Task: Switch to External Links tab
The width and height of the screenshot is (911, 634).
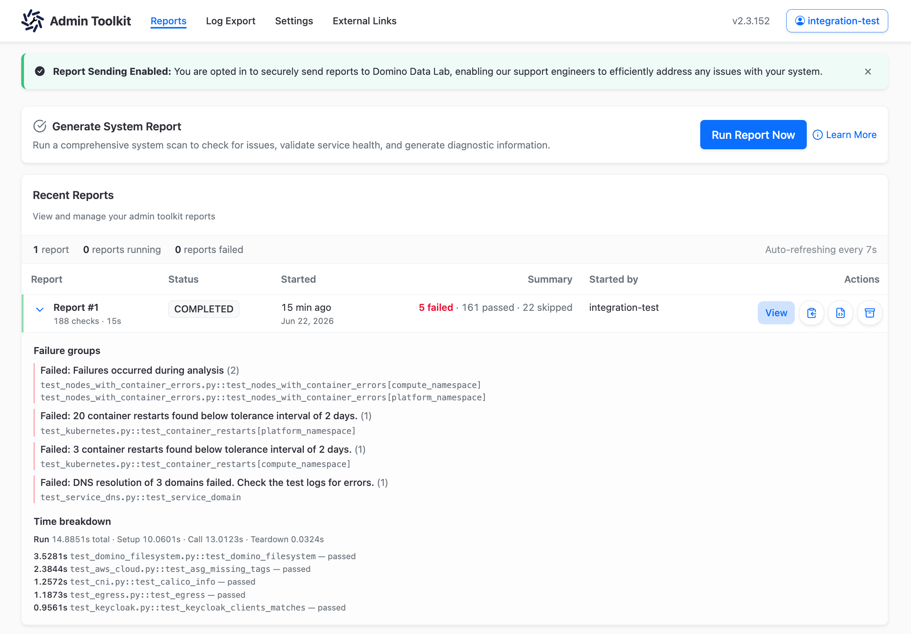Action: coord(364,20)
